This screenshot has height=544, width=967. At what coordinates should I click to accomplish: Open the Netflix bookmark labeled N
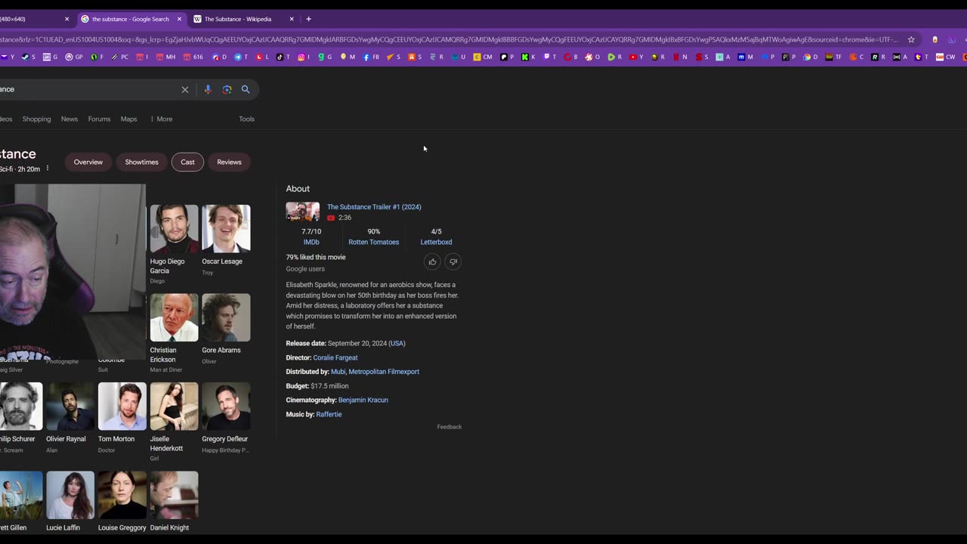point(679,57)
